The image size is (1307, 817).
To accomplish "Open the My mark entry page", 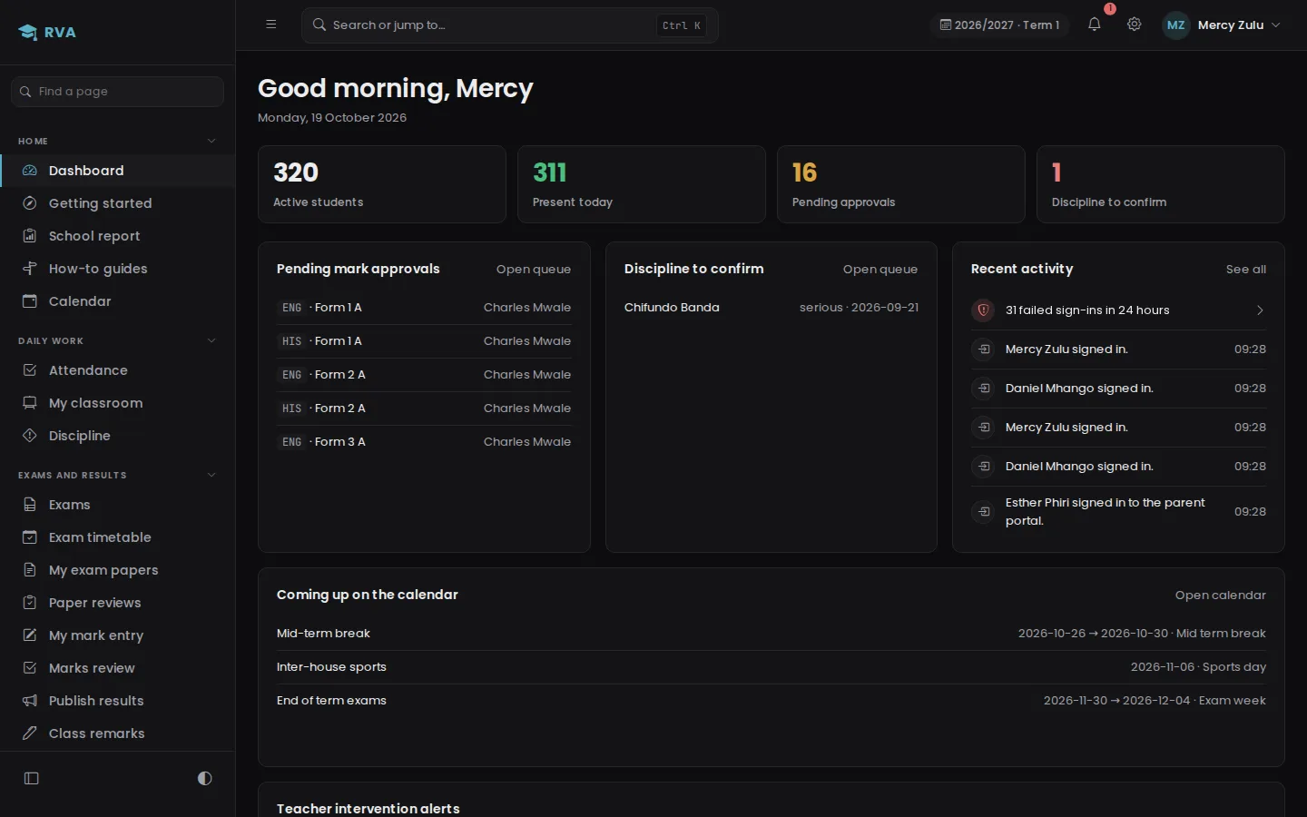I will point(117,635).
